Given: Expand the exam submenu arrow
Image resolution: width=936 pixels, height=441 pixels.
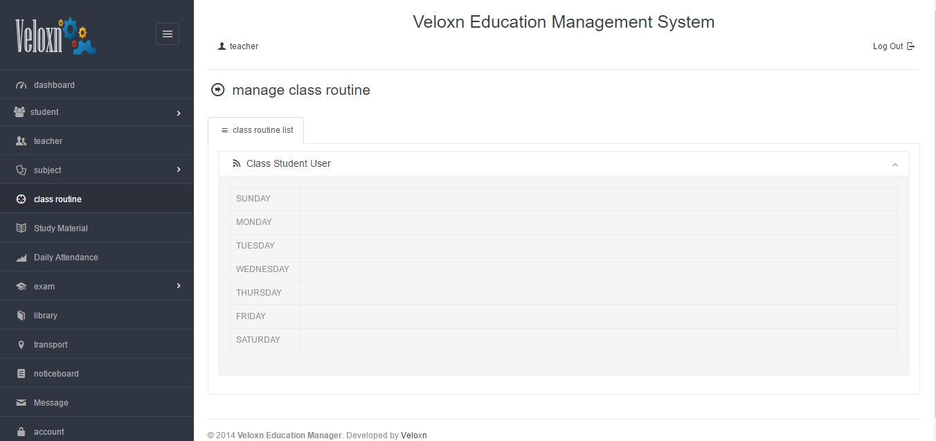Looking at the screenshot, I should click(179, 286).
